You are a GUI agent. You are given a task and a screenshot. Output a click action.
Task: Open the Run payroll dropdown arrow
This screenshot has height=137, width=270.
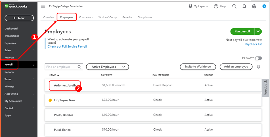click(258, 31)
